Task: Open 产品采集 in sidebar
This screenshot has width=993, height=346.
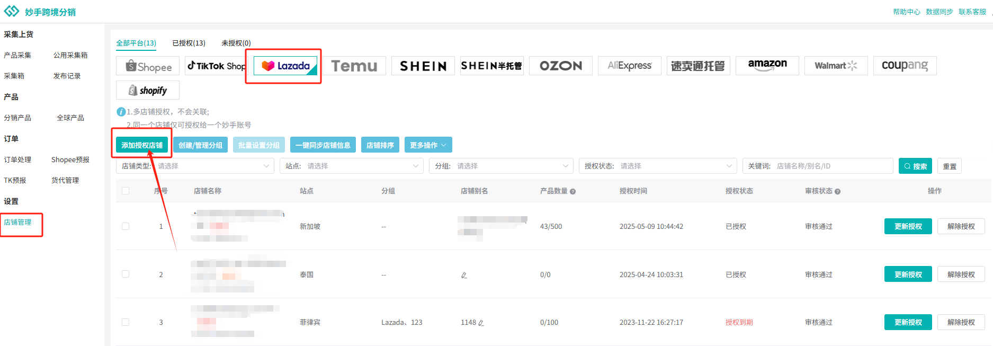Action: coord(17,55)
